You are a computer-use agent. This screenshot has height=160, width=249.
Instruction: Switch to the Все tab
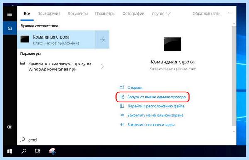[x=27, y=14]
